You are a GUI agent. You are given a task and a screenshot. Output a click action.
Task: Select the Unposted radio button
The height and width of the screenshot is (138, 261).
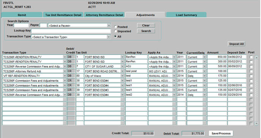coord(115,31)
